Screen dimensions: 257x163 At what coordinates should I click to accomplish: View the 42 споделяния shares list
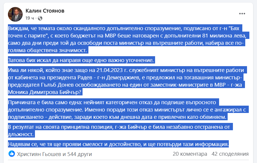point(230,154)
